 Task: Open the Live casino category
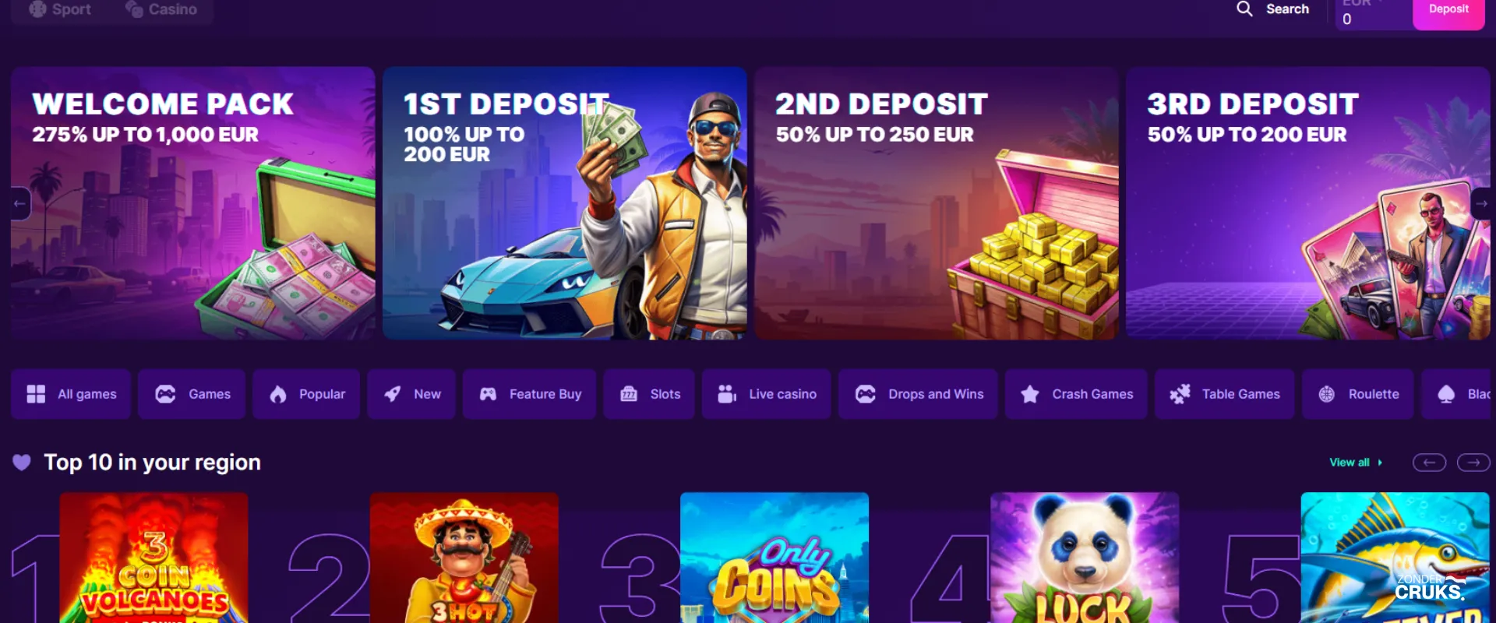(x=767, y=394)
